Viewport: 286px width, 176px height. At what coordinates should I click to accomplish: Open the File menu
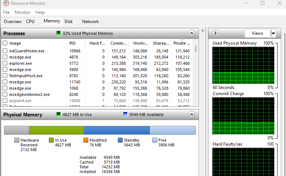pyautogui.click(x=6, y=12)
